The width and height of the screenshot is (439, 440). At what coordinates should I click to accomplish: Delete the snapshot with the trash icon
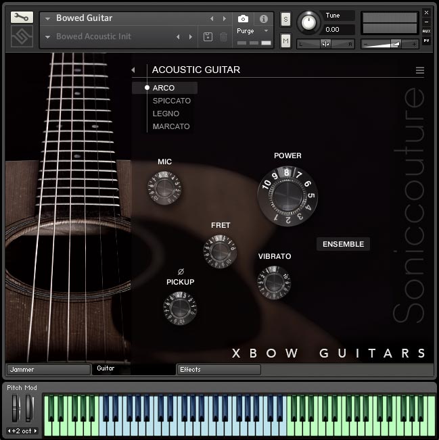pos(224,36)
